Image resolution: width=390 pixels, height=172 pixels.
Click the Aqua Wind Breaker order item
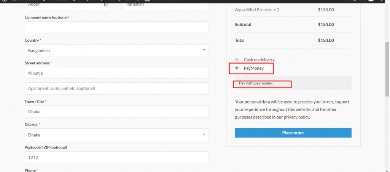point(257,10)
